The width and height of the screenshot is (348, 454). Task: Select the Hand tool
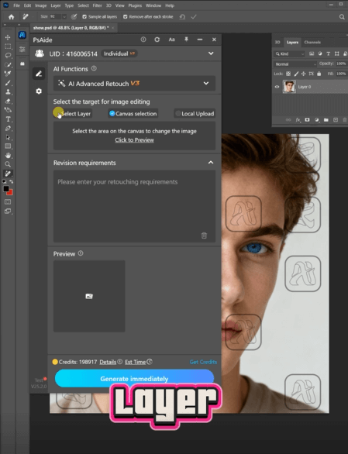(8, 156)
